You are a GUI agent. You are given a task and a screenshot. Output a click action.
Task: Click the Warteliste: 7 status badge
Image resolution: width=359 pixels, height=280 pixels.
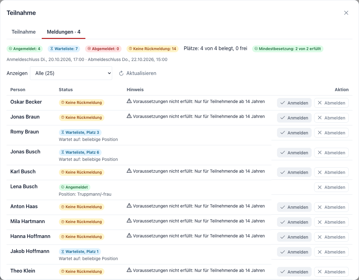(64, 49)
